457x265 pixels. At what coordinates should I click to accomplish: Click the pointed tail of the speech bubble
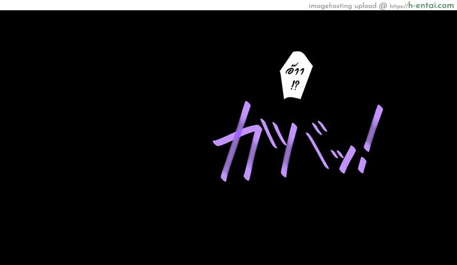point(290,97)
